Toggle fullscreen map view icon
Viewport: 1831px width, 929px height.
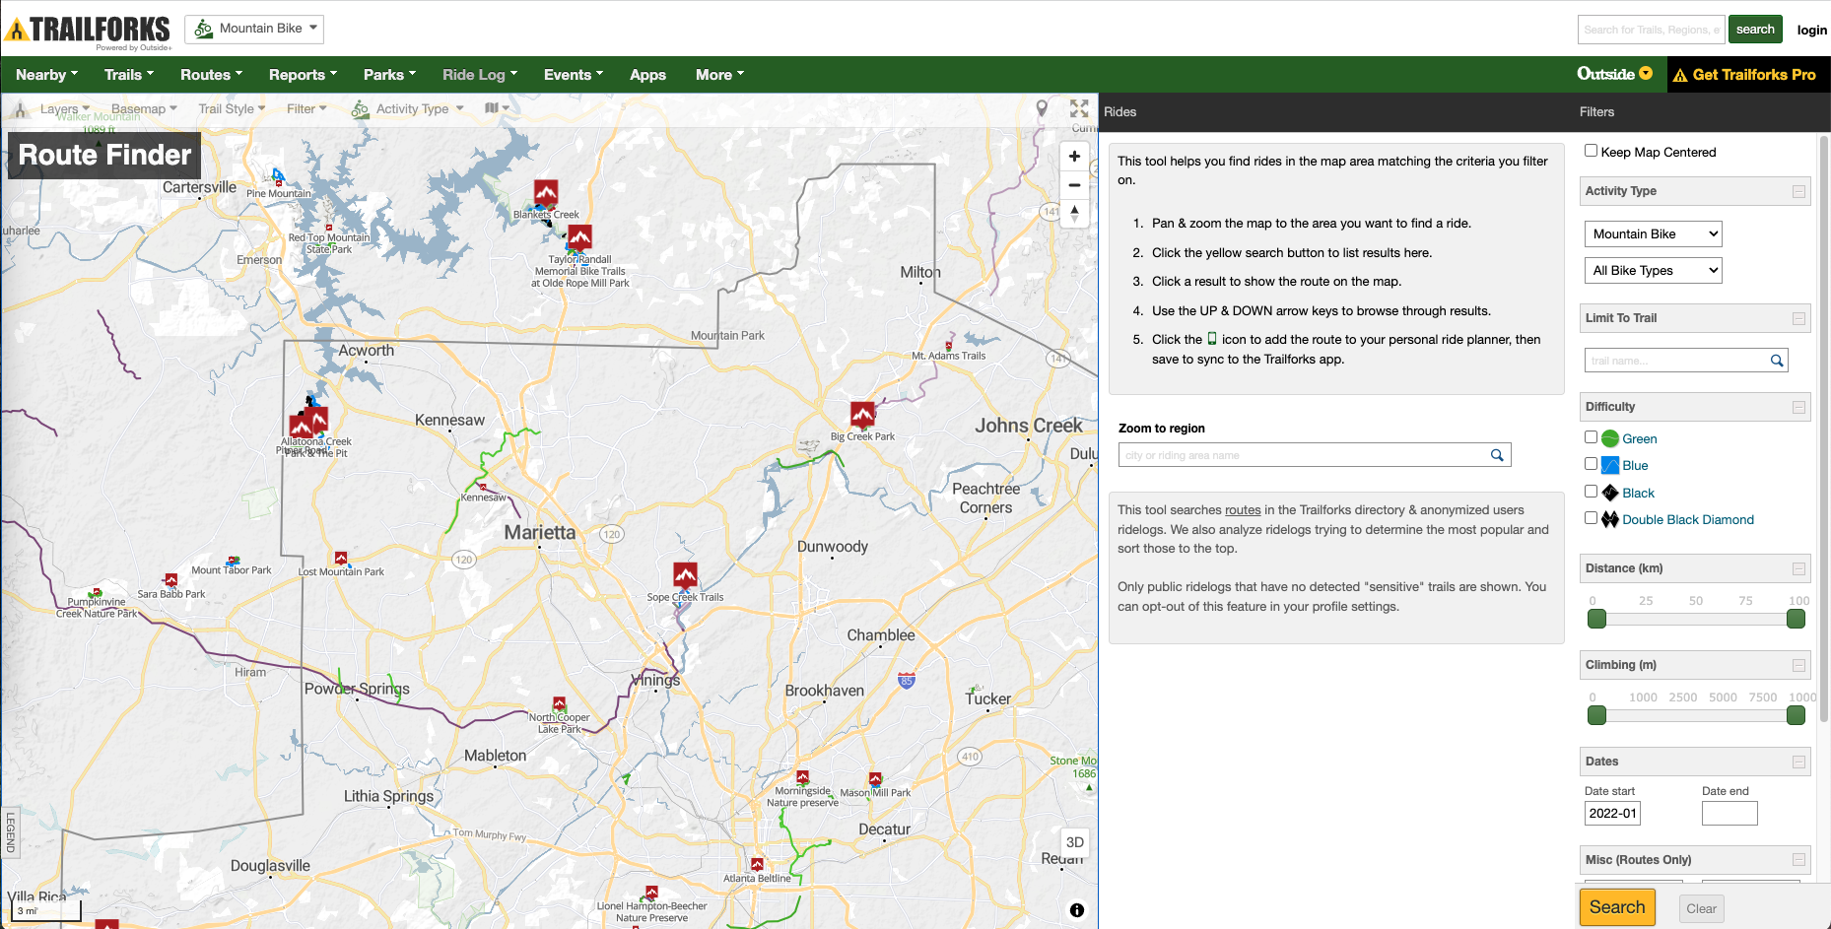click(x=1079, y=108)
